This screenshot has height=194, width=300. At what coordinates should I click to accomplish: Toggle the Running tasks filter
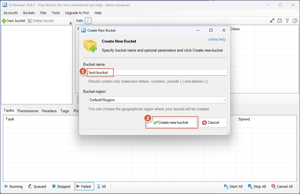14,186
